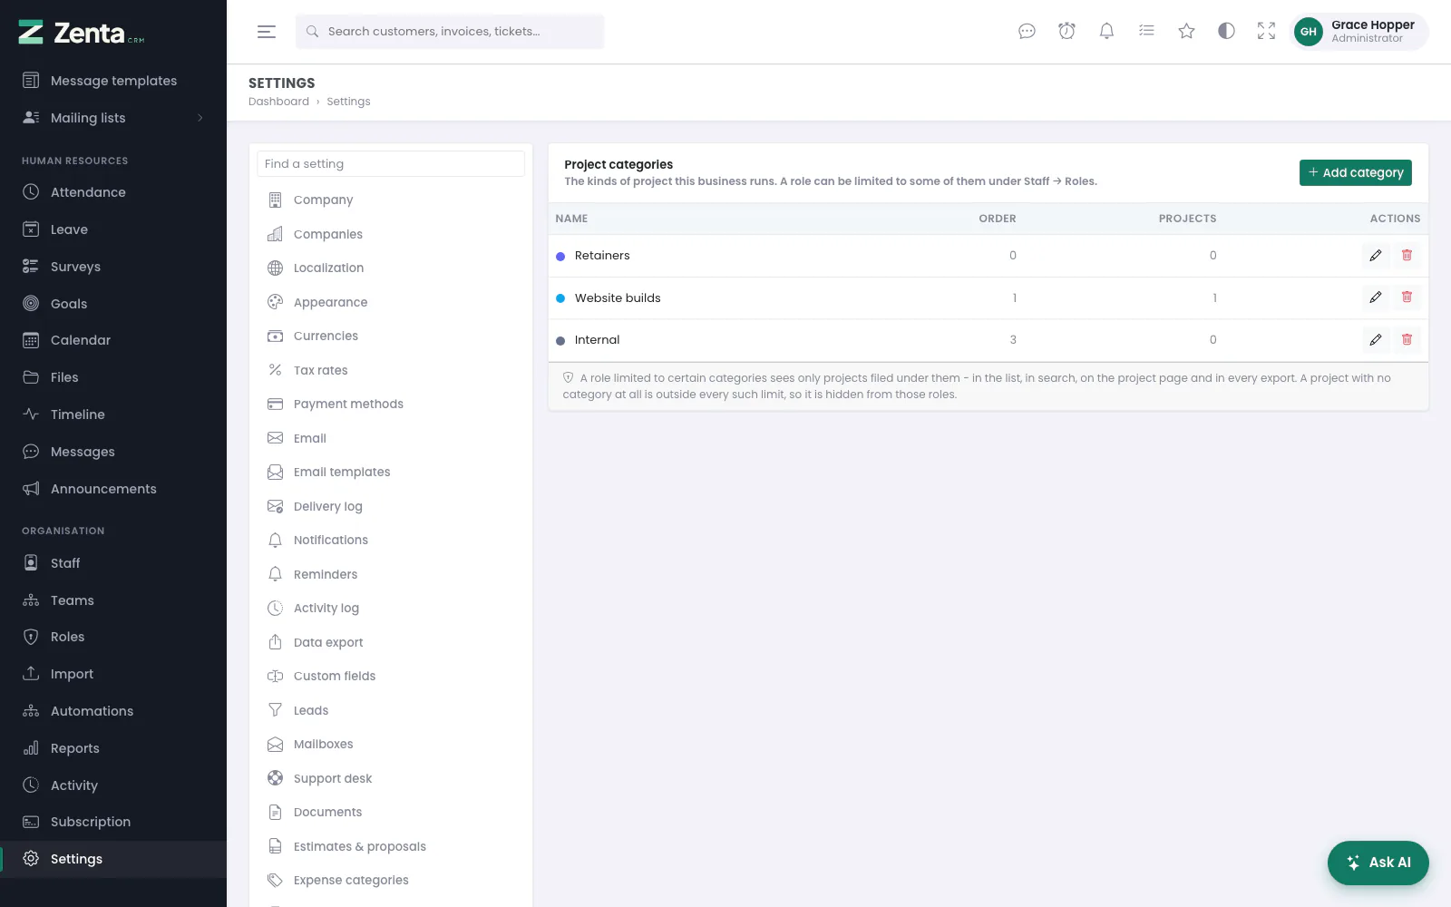Open the notifications bell in header
This screenshot has height=907, width=1451.
tap(1106, 32)
